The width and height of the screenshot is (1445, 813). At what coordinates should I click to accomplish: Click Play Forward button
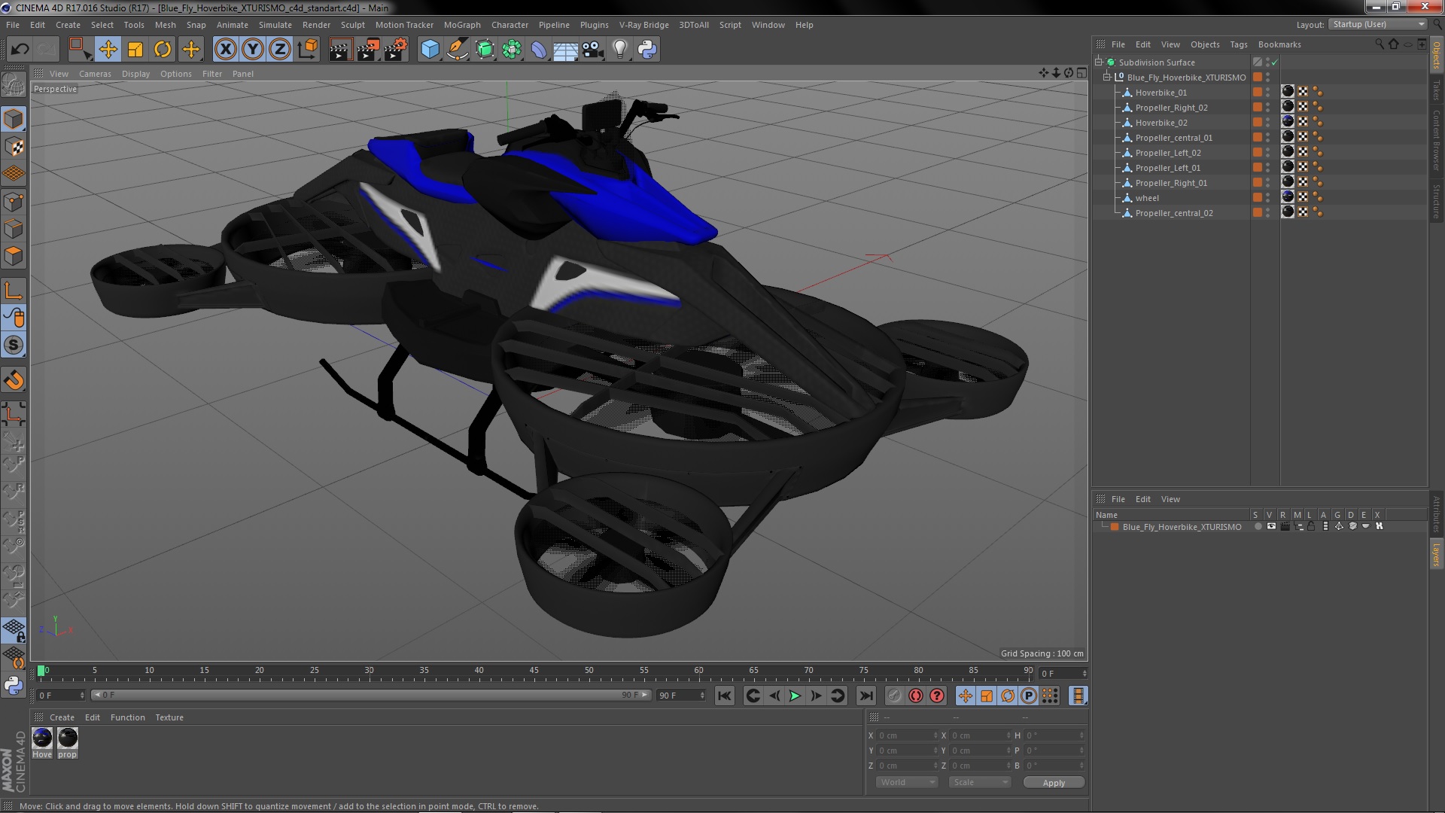click(795, 696)
